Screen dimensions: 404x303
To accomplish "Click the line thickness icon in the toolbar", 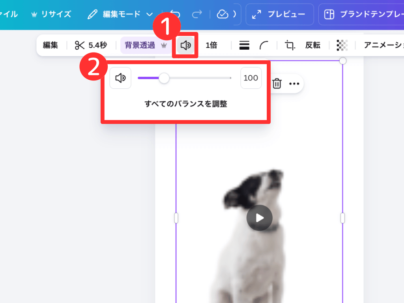I will 244,45.
